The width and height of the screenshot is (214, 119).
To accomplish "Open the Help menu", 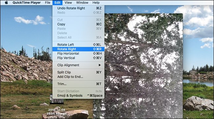I will (x=96, y=3).
